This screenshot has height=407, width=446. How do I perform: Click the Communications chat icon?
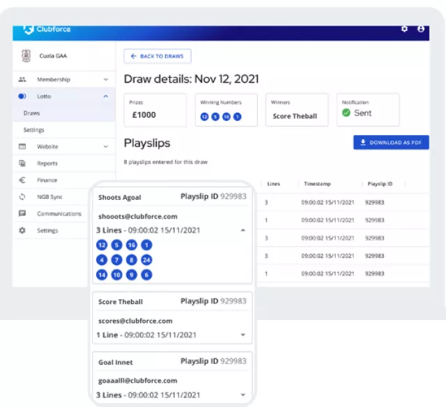(22, 214)
